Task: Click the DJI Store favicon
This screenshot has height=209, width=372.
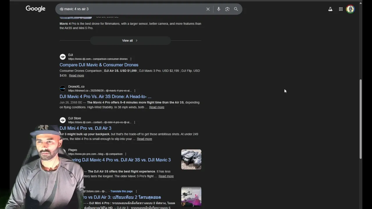Action: [x=62, y=120]
